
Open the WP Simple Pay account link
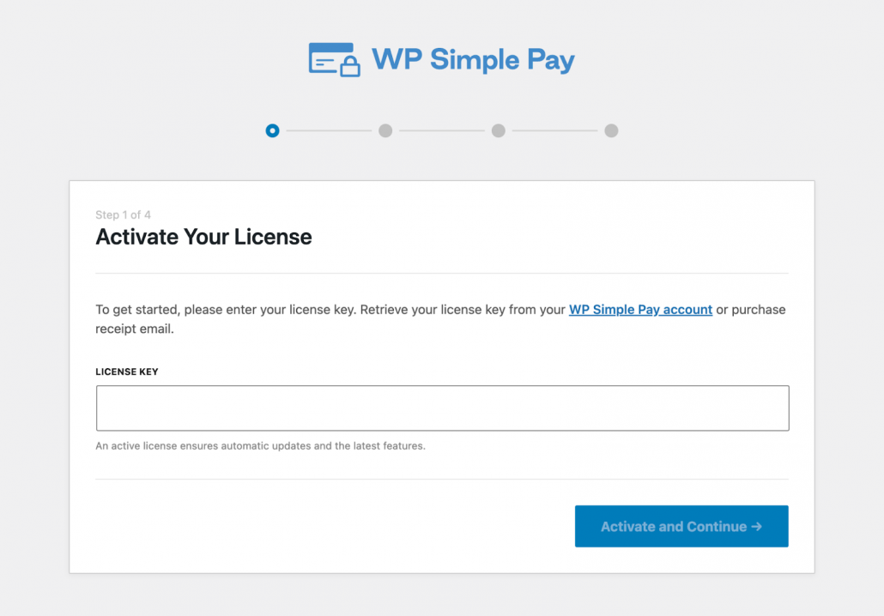(x=640, y=310)
